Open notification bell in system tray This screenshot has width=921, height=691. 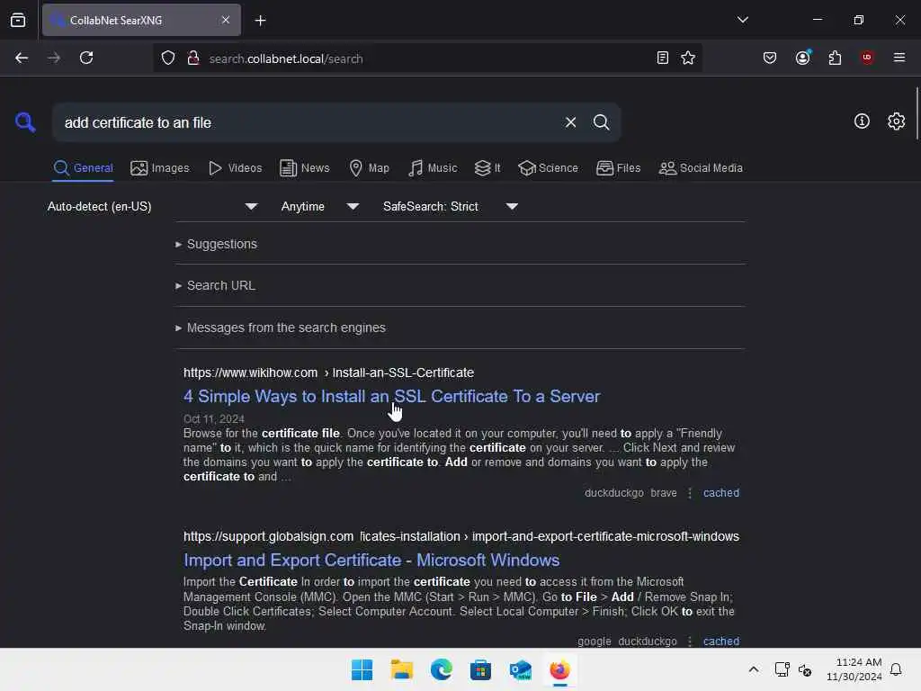896,669
